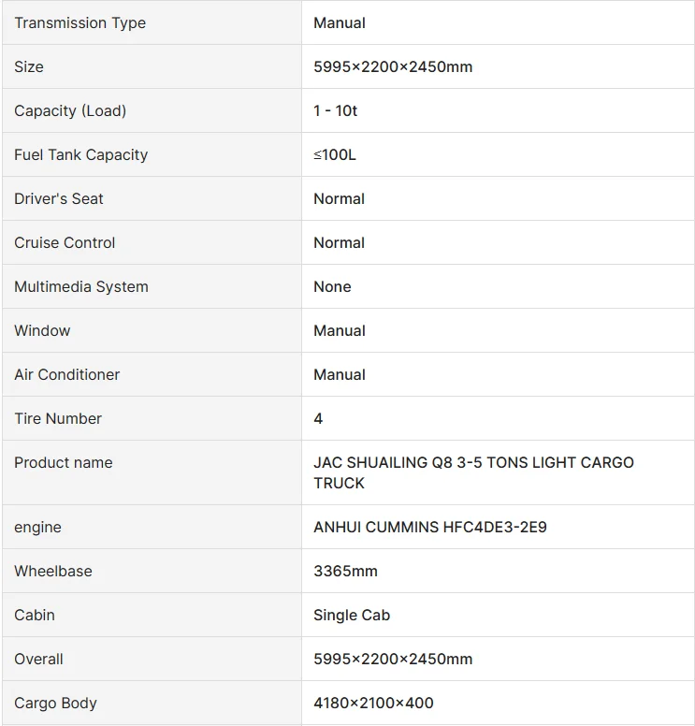Click the None value for Multimedia System

tap(332, 286)
